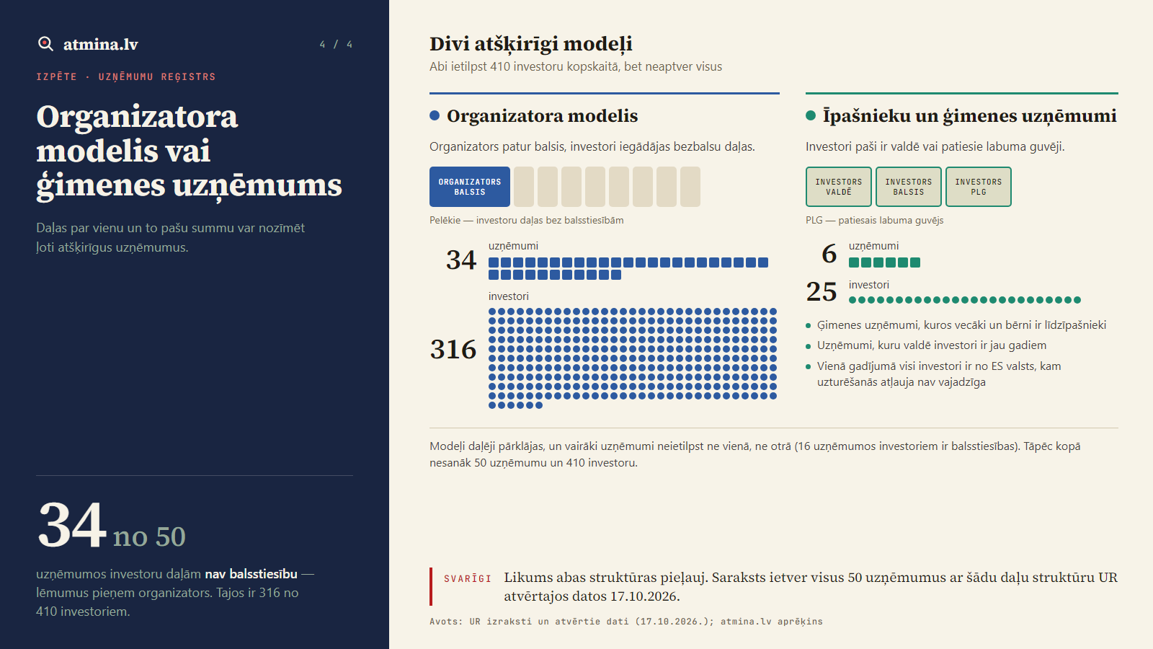Click the 25 investori number

click(822, 291)
